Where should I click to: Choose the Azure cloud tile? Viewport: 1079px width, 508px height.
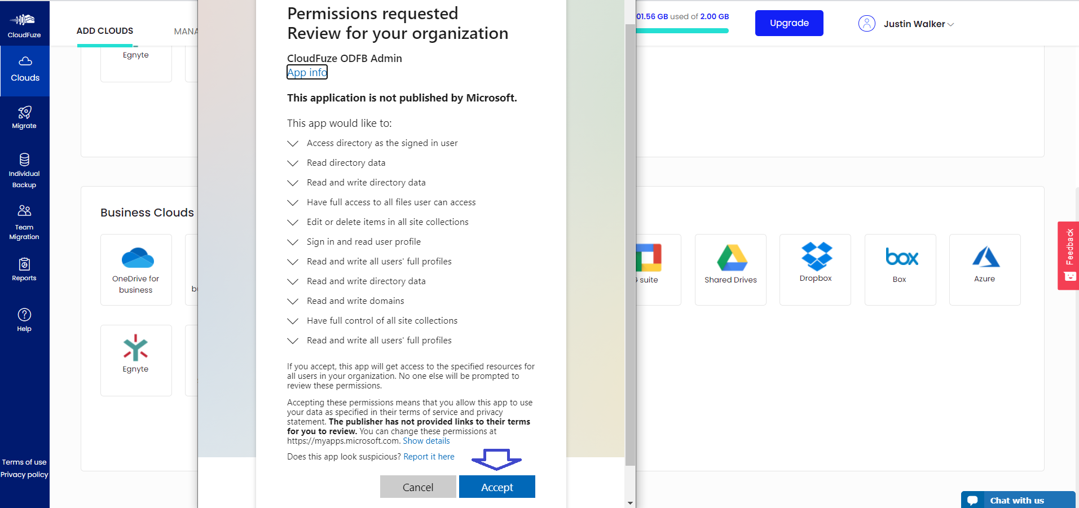(985, 269)
